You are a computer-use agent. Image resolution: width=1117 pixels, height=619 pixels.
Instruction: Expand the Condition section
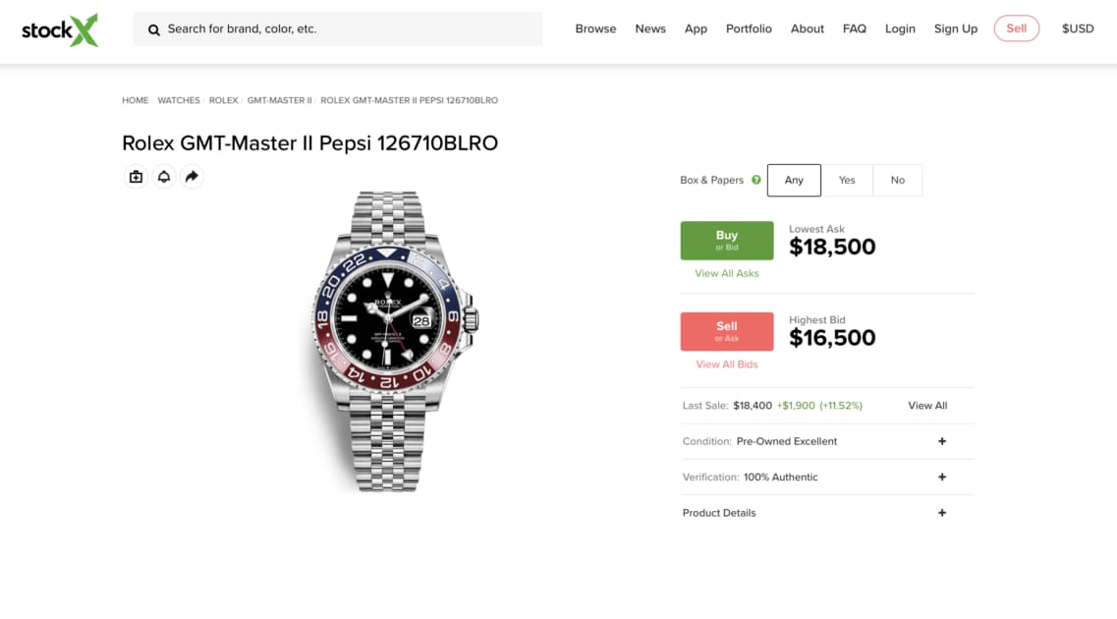tap(941, 441)
